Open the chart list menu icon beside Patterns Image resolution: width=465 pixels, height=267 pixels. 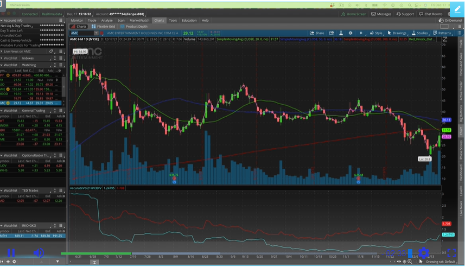[x=459, y=33]
